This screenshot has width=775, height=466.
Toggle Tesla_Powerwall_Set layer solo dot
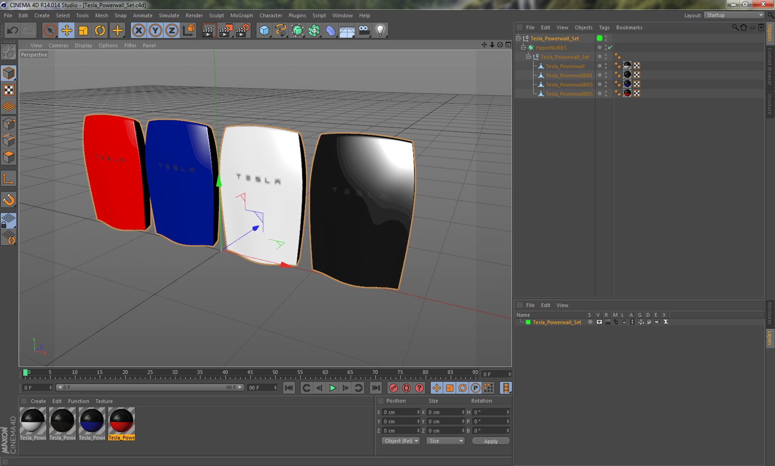pyautogui.click(x=590, y=322)
